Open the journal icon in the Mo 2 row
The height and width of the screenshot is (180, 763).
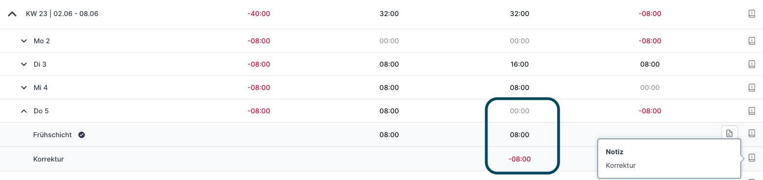click(752, 41)
